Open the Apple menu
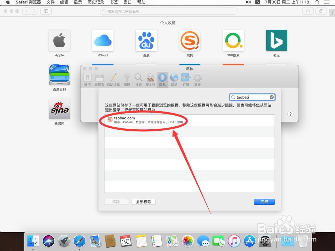Viewport: 335px width, 251px height. coord(8,2)
